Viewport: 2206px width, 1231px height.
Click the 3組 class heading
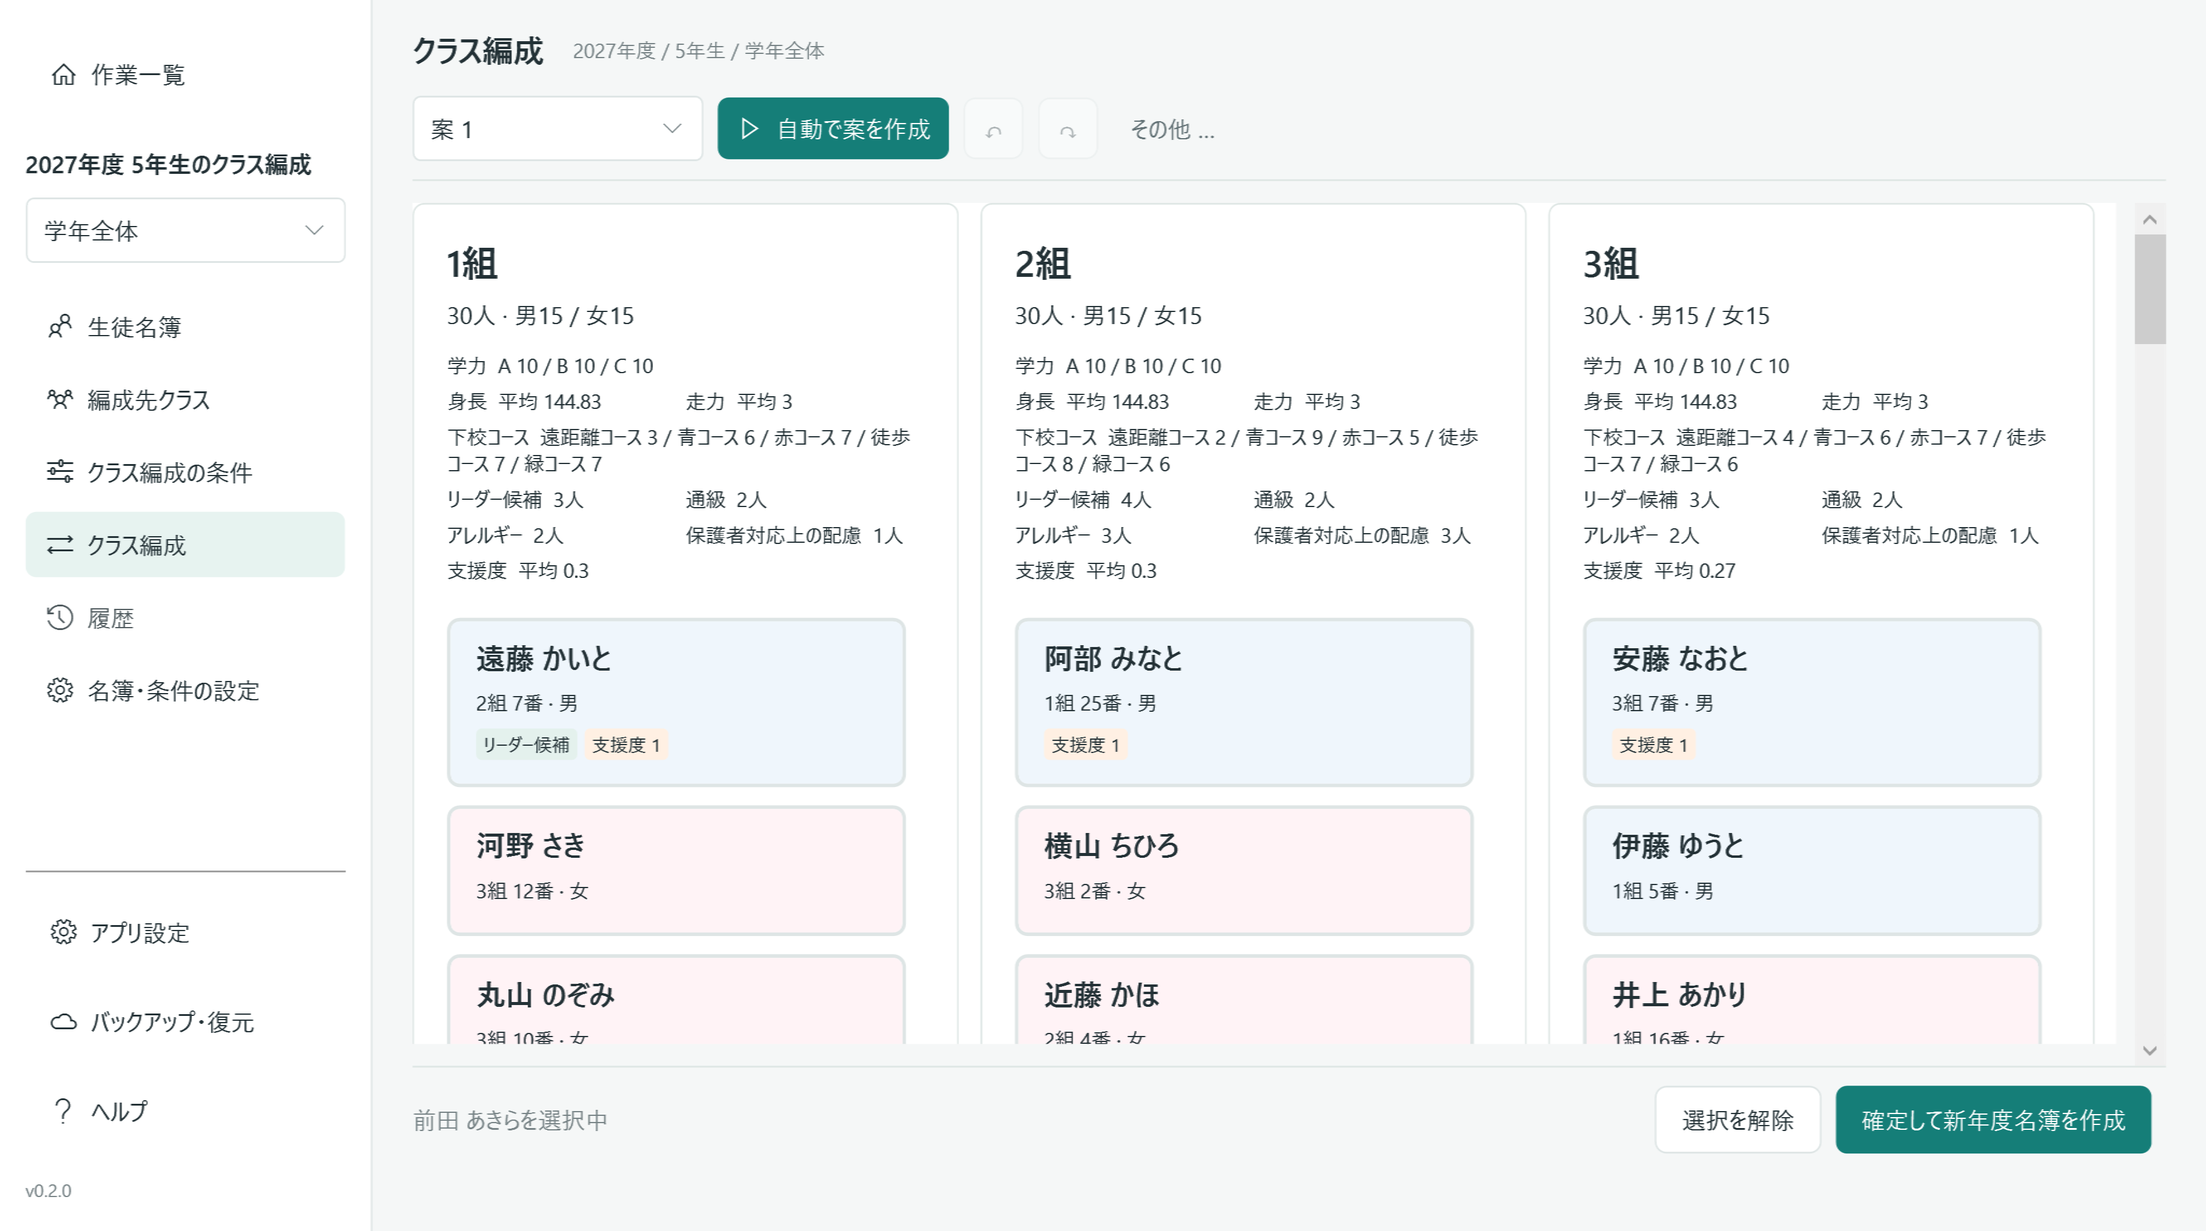click(x=1610, y=263)
